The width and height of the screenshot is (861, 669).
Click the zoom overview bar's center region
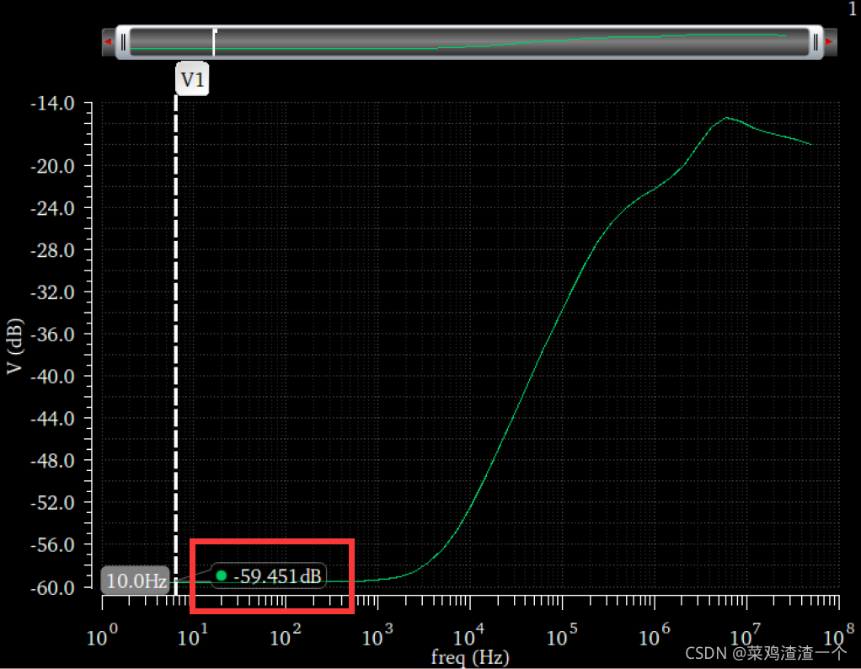(469, 42)
